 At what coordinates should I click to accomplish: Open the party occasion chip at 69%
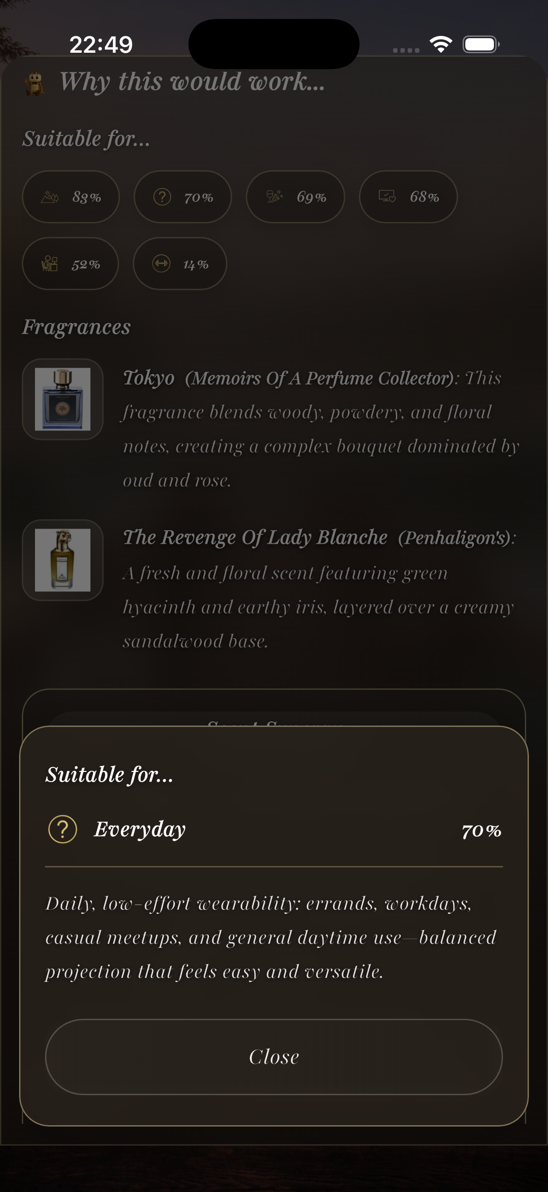[295, 197]
